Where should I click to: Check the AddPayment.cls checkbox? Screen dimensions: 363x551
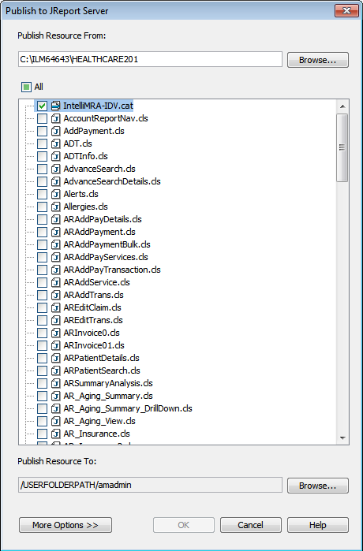coord(42,131)
